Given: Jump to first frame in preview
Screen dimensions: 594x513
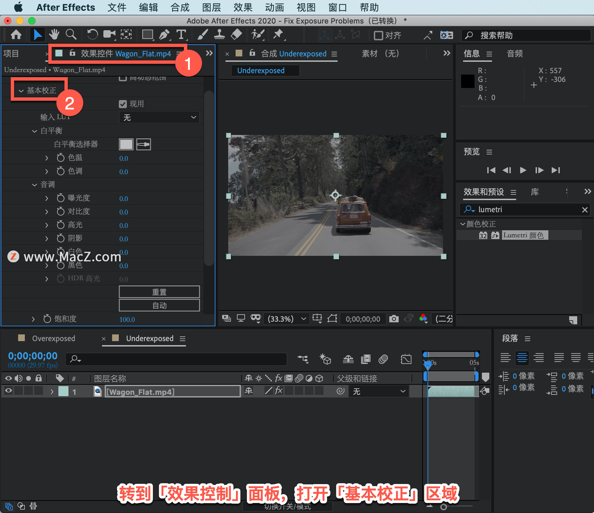Looking at the screenshot, I should tap(491, 170).
